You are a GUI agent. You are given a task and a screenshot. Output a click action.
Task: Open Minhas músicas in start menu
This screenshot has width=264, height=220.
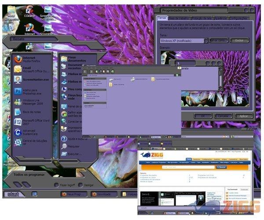coord(71,81)
